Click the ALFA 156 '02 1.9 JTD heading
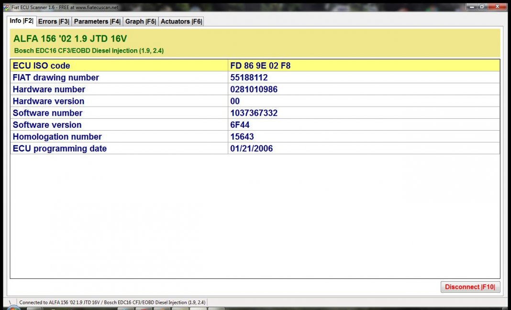This screenshot has height=310, width=511. (70, 39)
